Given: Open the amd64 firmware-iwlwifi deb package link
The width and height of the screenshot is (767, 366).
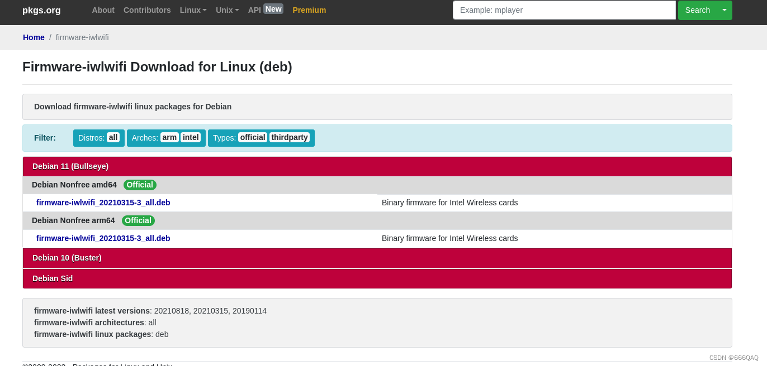Looking at the screenshot, I should point(103,203).
